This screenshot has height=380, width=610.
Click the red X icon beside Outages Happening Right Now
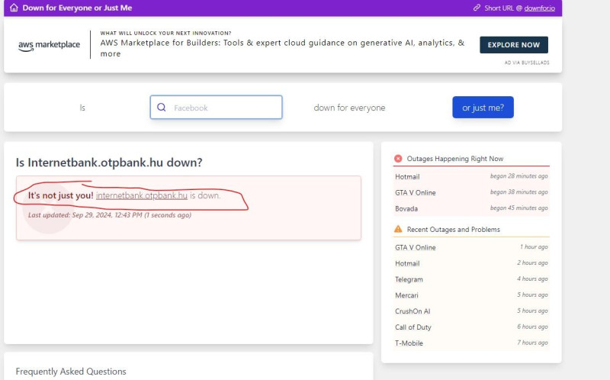pyautogui.click(x=398, y=159)
